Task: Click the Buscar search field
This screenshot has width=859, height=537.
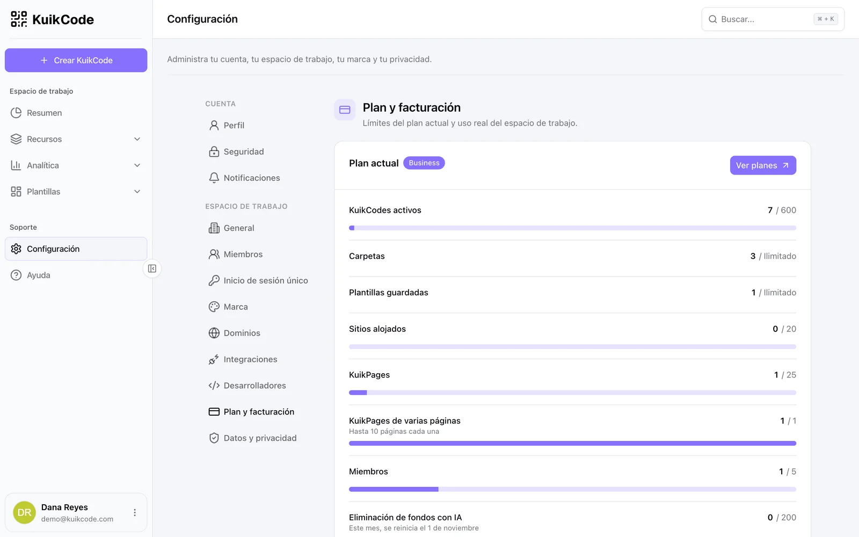Action: (x=773, y=19)
